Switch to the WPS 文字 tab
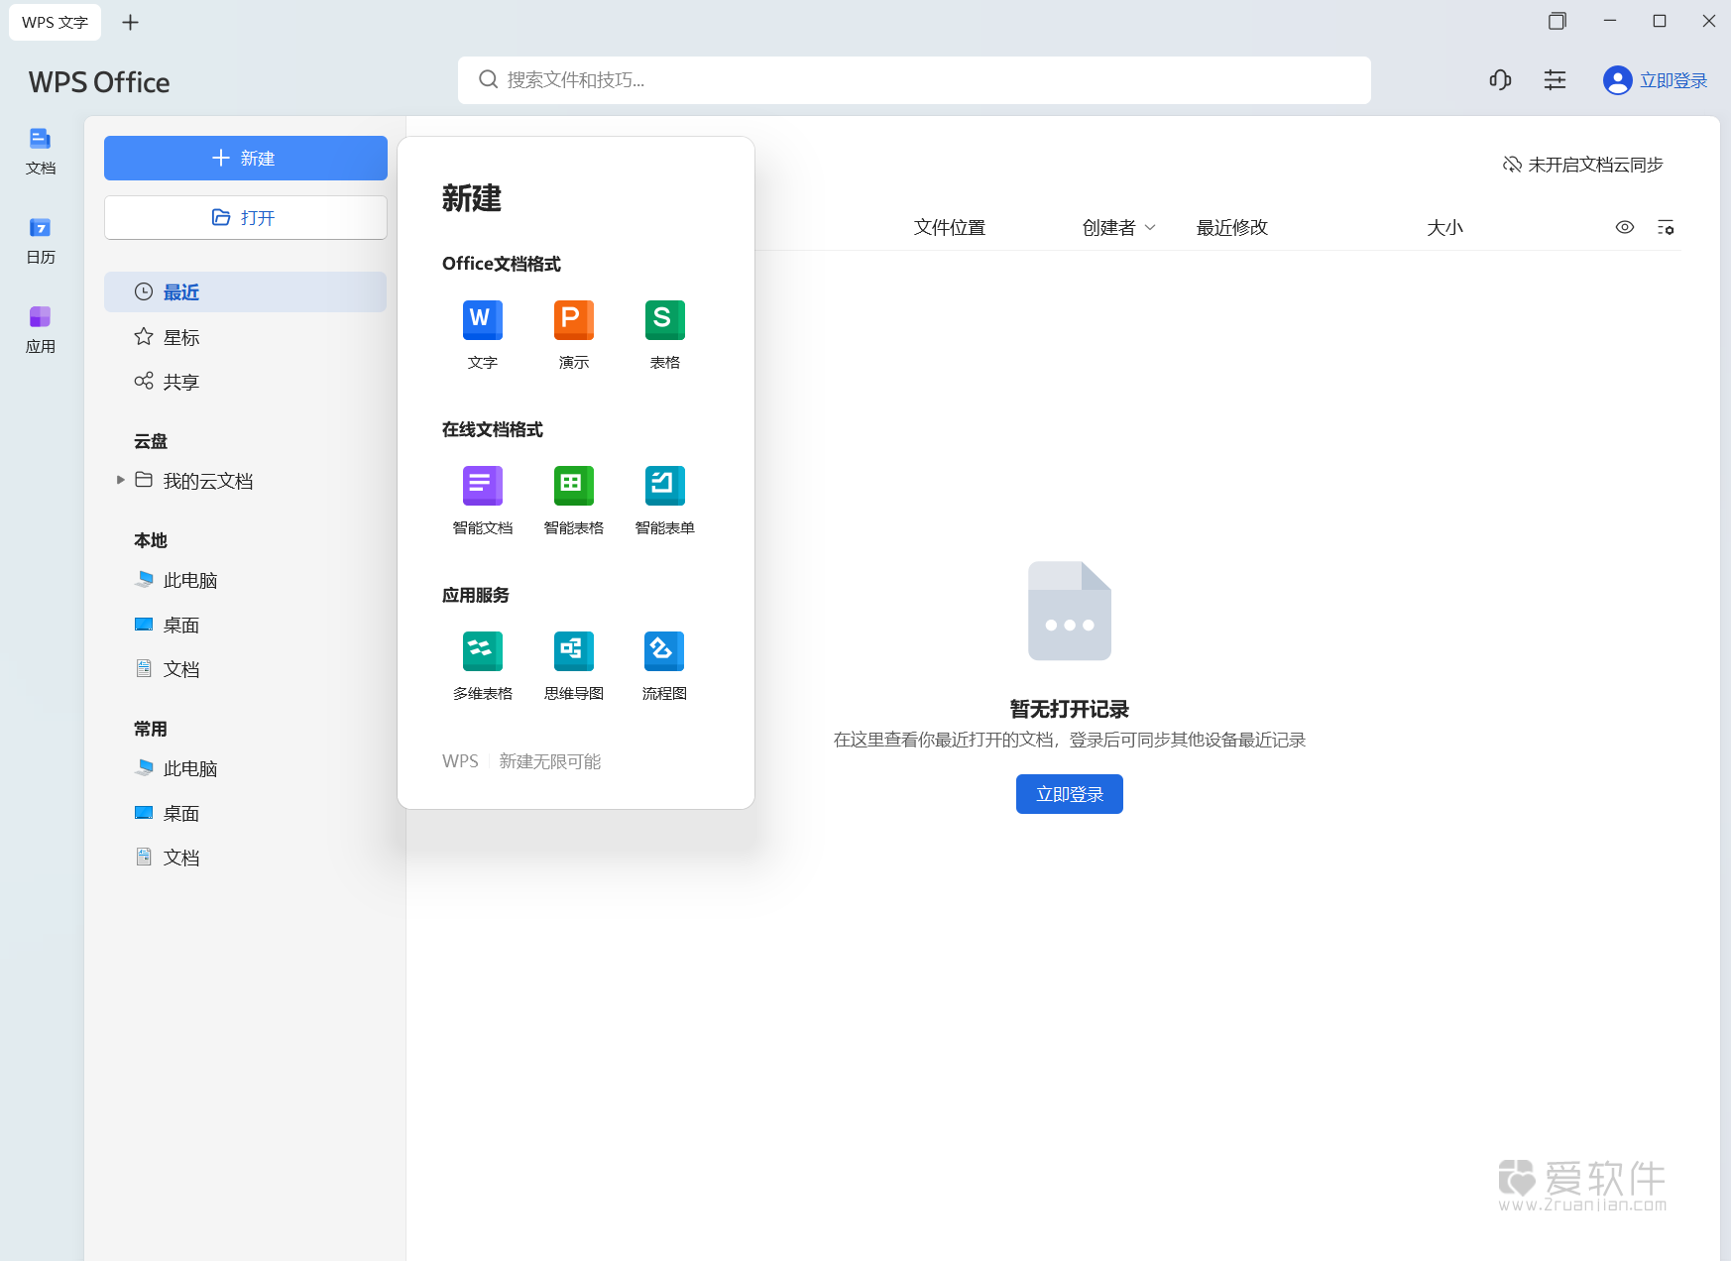The width and height of the screenshot is (1731, 1261). pos(56,22)
